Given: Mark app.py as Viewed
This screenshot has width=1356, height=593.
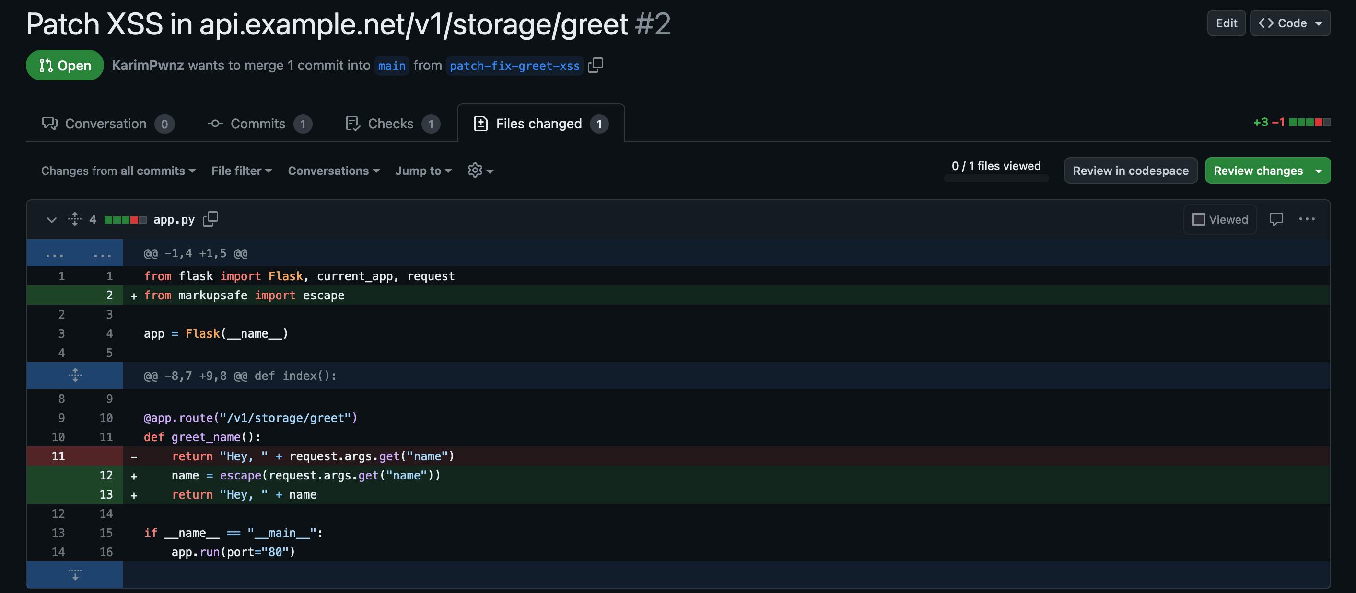Looking at the screenshot, I should pyautogui.click(x=1220, y=219).
